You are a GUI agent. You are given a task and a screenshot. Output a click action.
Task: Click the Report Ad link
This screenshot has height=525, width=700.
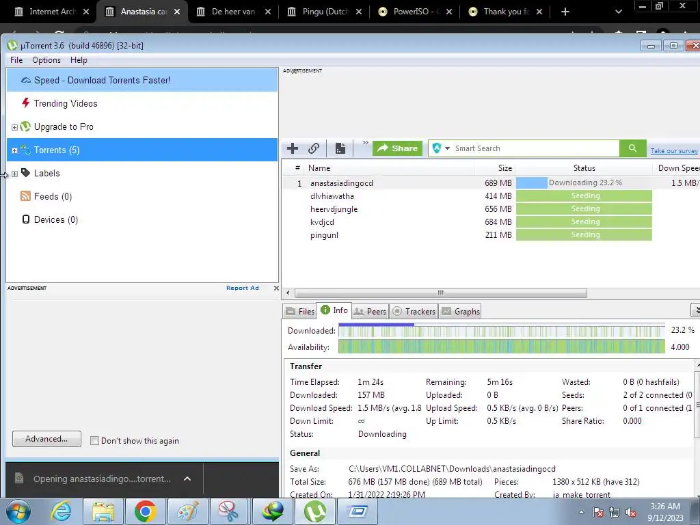point(243,288)
